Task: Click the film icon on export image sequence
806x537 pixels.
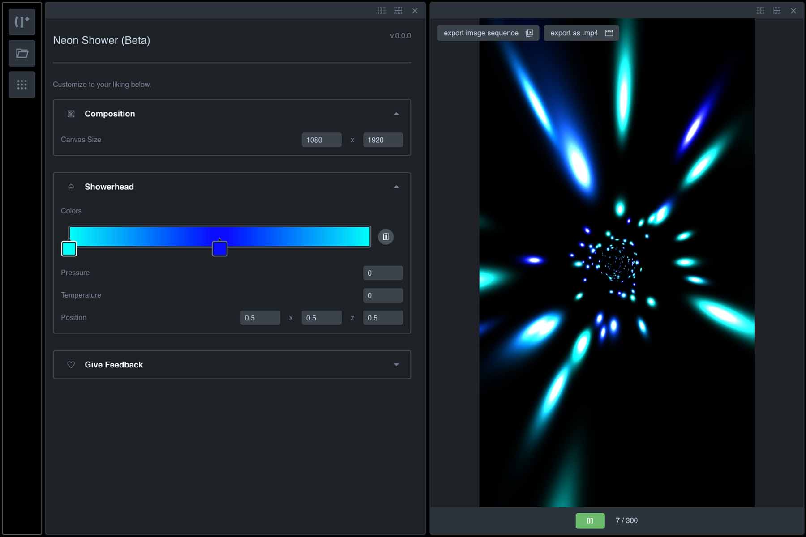Action: (530, 33)
